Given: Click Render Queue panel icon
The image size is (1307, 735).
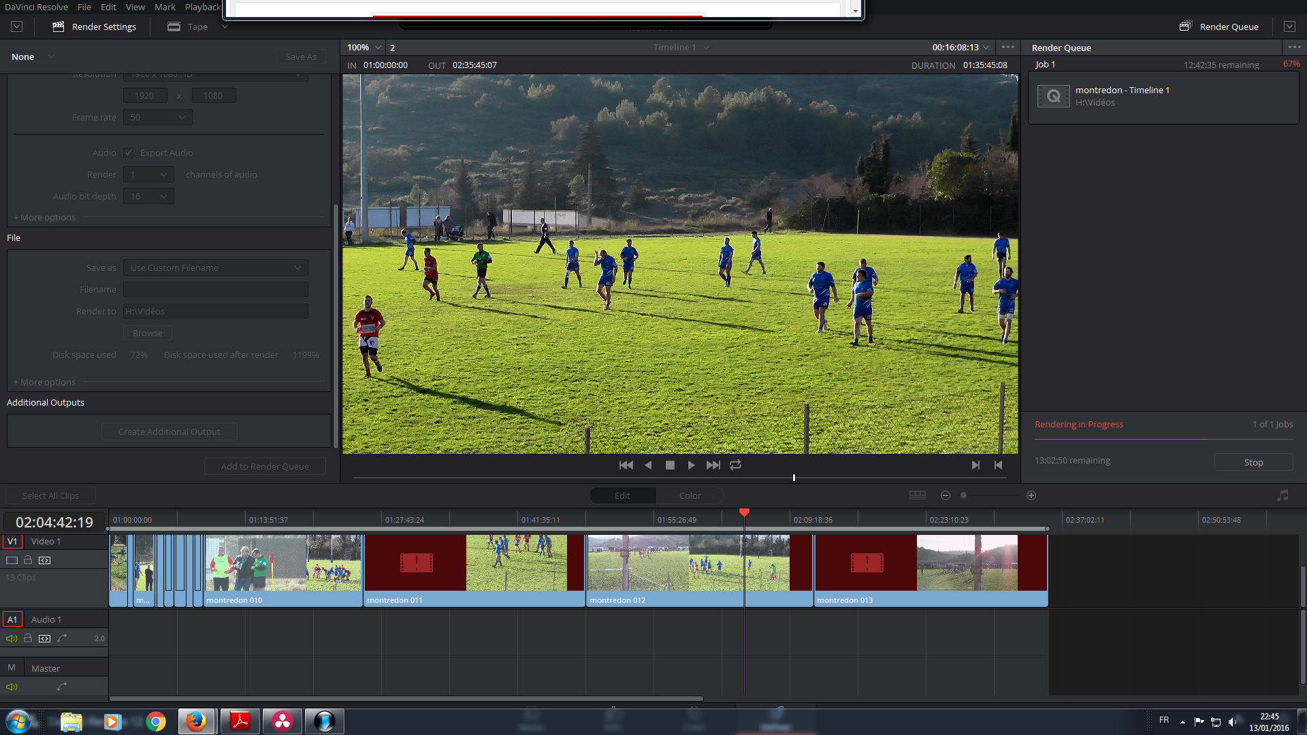Looking at the screenshot, I should 1186,26.
